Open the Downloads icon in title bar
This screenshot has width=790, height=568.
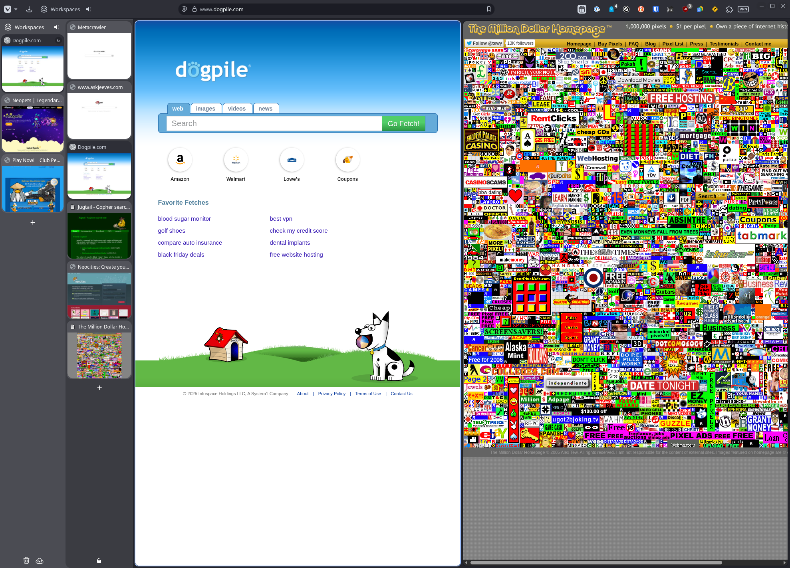coord(29,9)
